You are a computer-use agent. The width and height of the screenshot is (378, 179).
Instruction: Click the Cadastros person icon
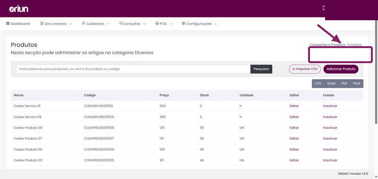tap(84, 23)
